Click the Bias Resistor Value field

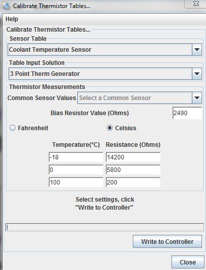(187, 113)
